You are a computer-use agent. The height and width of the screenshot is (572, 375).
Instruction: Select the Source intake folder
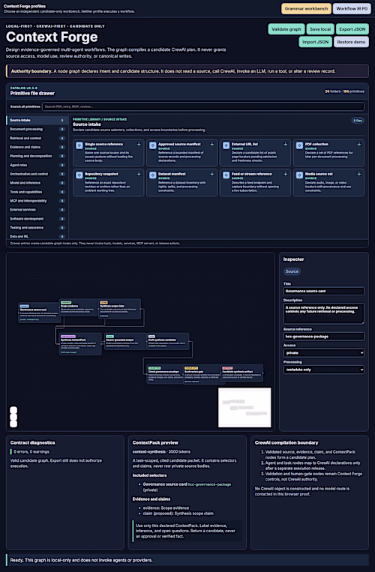(x=37, y=121)
